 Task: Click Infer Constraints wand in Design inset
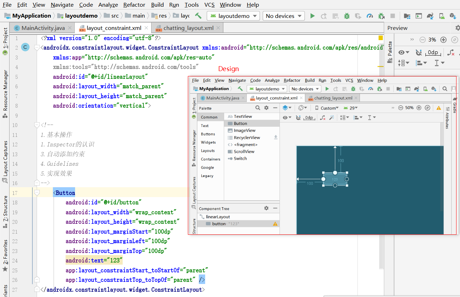331,118
